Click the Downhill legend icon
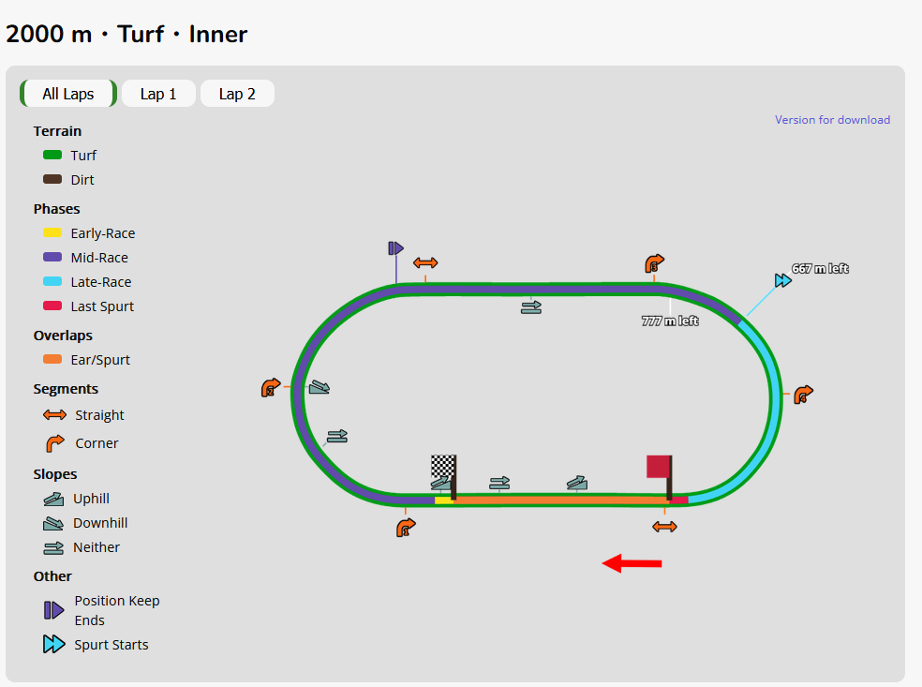Viewport: 922px width, 687px height. coord(53,523)
